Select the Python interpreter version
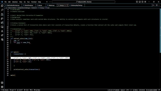161x91 pixels. (142, 90)
